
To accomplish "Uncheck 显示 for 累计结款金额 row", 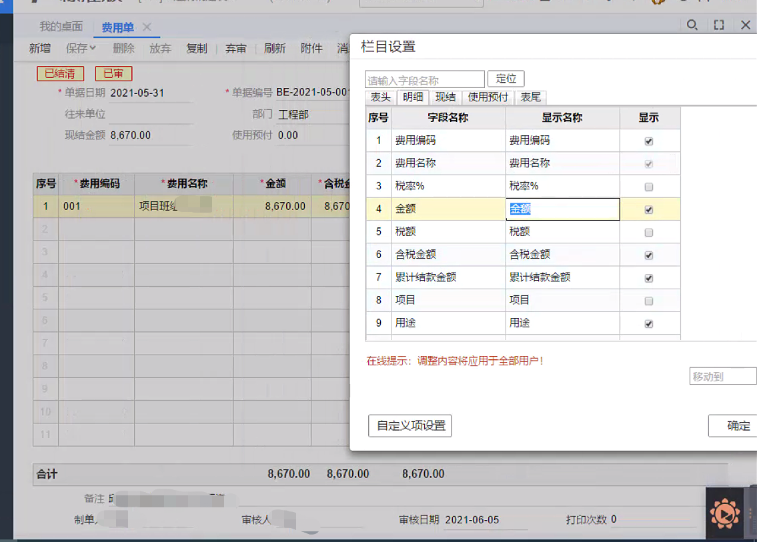I will (649, 279).
